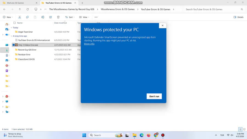Screen dimensions: 247x139
Task: Click the Copy icon in toolbar
Action: click(x=27, y=17)
